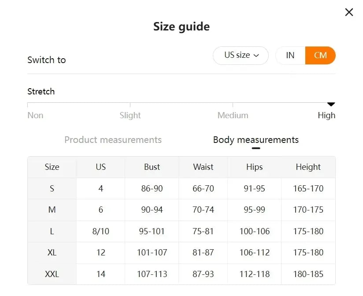The width and height of the screenshot is (363, 296).
Task: Open the US size dropdown
Action: pyautogui.click(x=241, y=56)
